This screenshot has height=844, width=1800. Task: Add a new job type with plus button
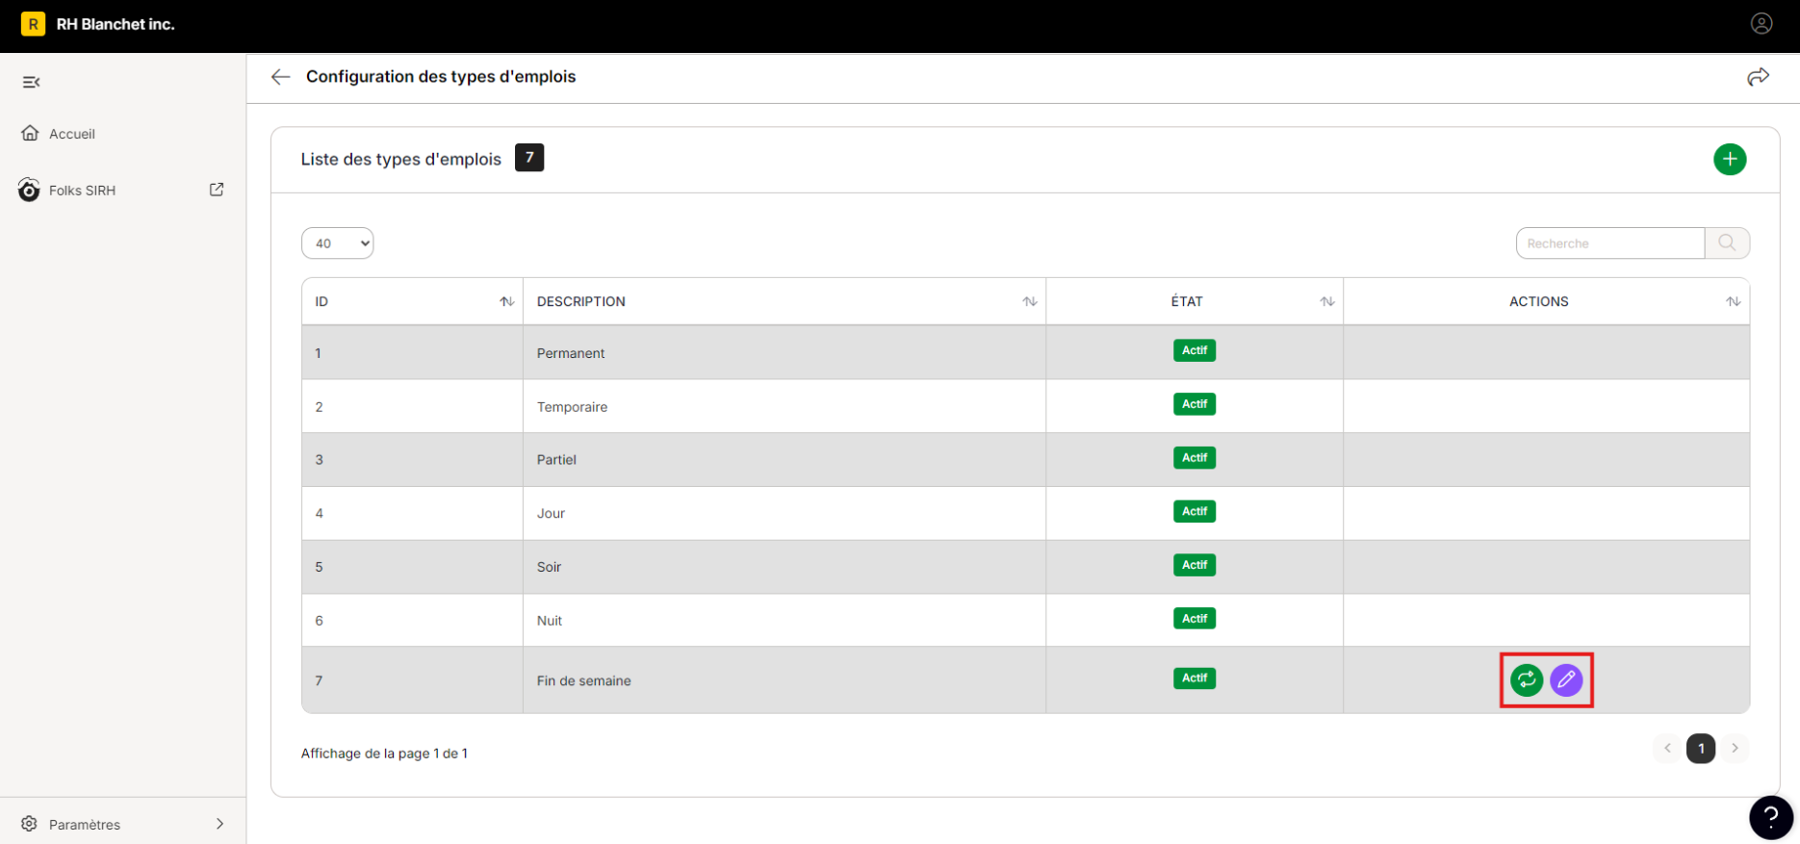[x=1729, y=159]
